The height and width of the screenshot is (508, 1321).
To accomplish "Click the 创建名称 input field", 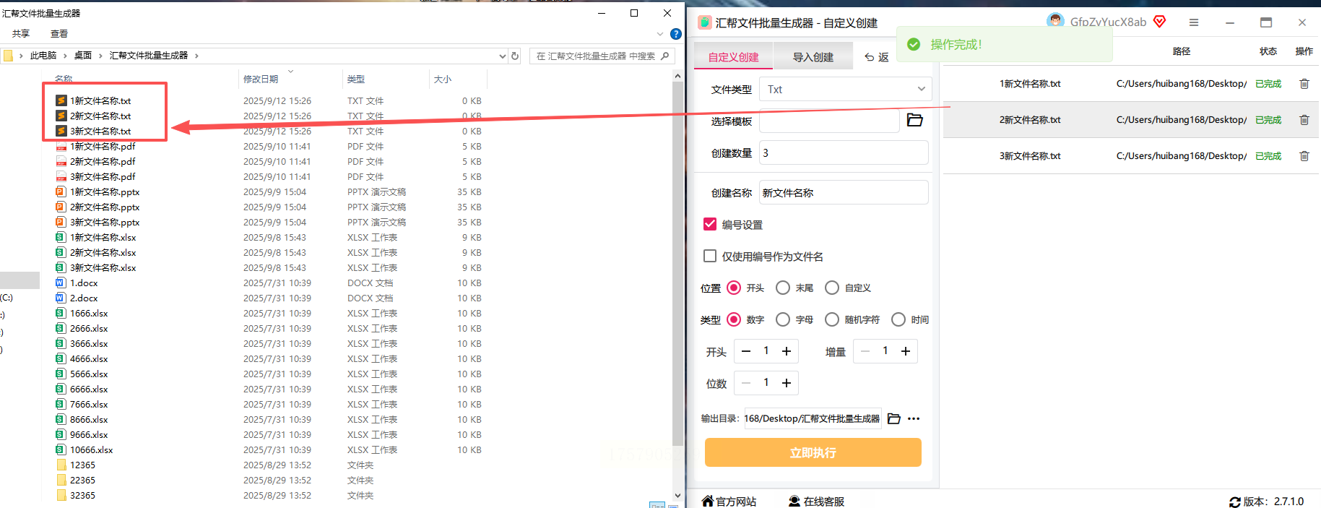I will tap(844, 192).
